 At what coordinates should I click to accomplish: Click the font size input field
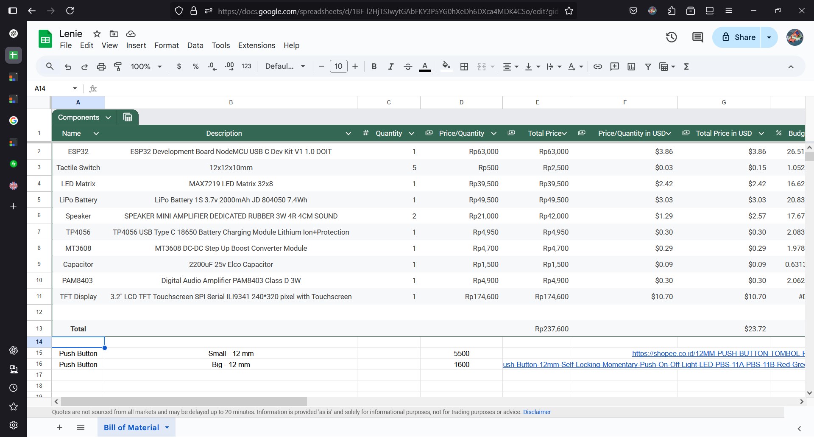pos(338,67)
